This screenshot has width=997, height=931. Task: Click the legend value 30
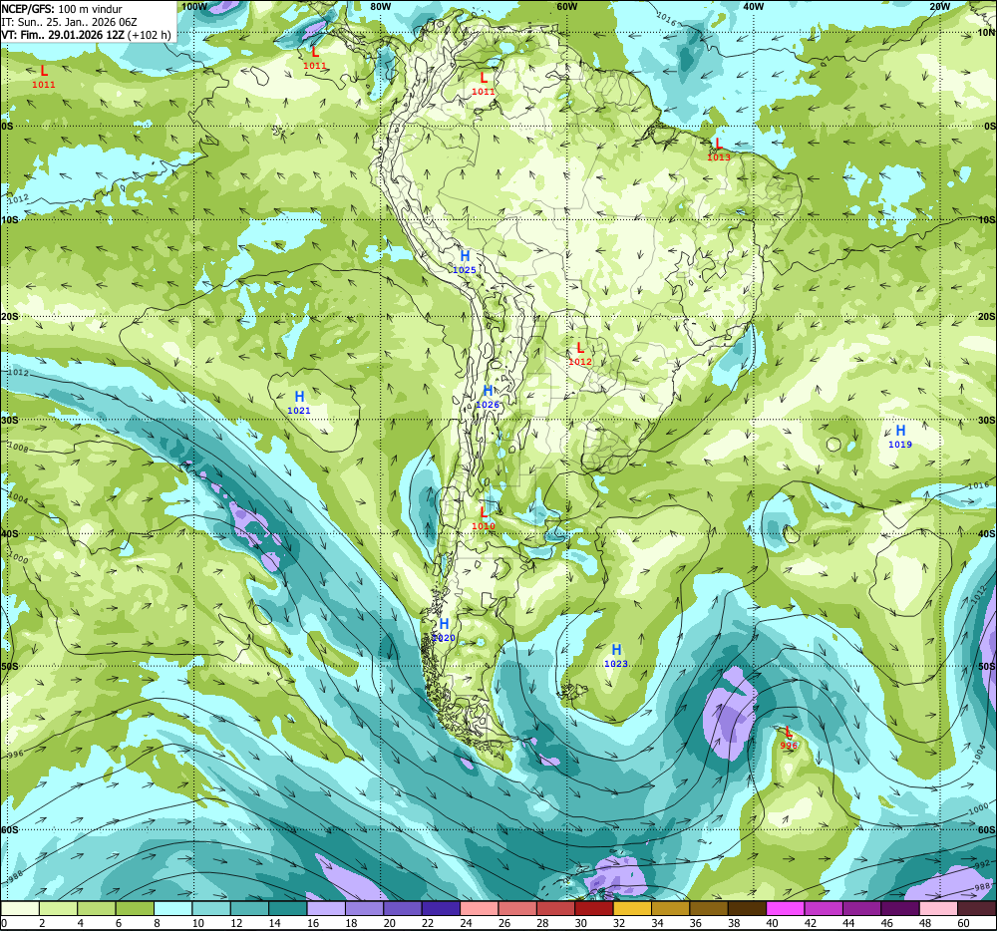(581, 923)
